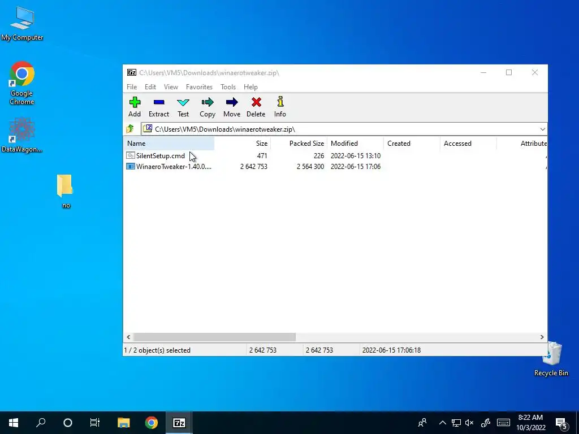Click the horizontal scrollbar right arrow
Image resolution: width=579 pixels, height=434 pixels.
(542, 337)
